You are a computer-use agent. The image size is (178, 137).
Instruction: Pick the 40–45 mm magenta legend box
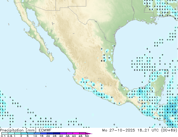76,133
